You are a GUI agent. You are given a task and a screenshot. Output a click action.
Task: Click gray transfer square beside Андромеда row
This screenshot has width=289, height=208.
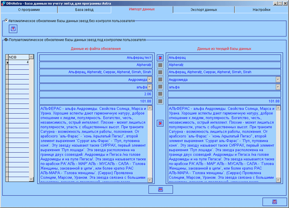(160, 79)
